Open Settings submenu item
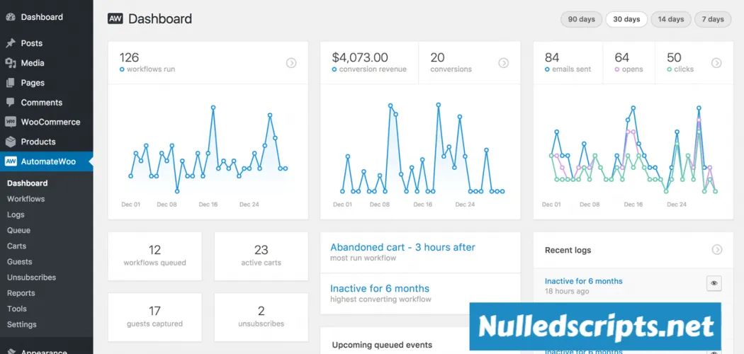The height and width of the screenshot is (354, 744). coord(21,324)
